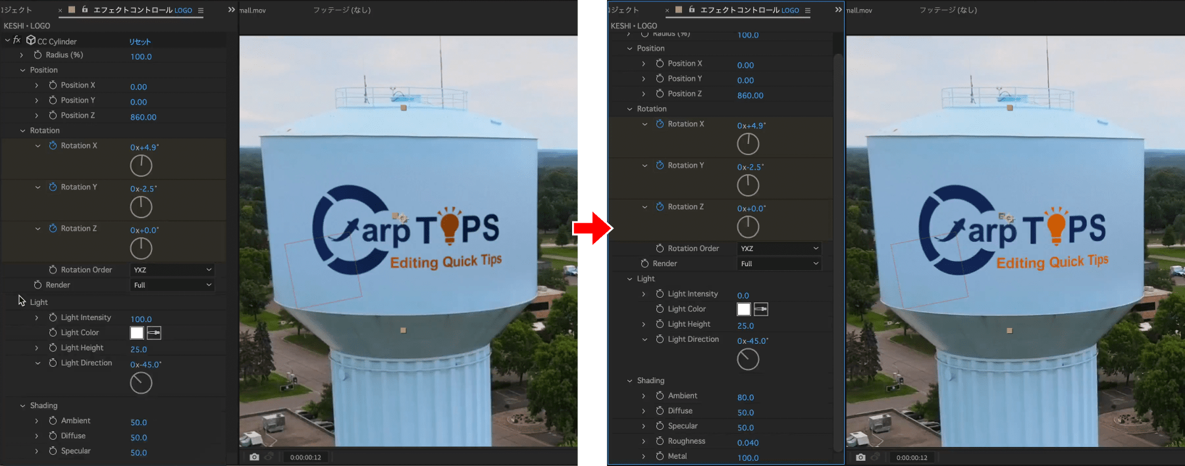Viewport: 1185px width, 466px height.
Task: Click Position Z stopwatch in left panel
Action: pos(53,116)
